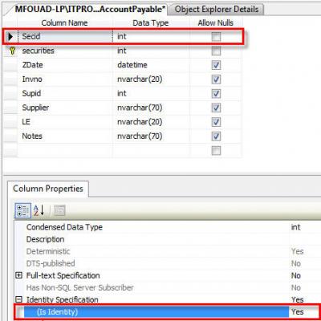The width and height of the screenshot is (321, 321).
Task: Open the AccountPayable table designer tab
Action: [89, 9]
